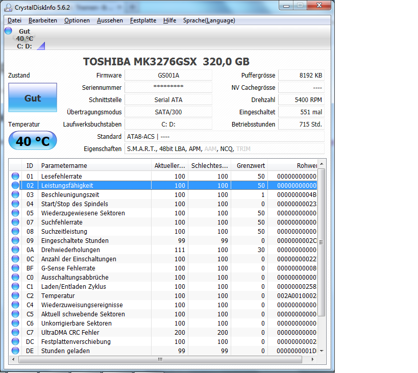Click the status orb for G-Sense Fehlerrate
418x373 pixels.
point(15,268)
